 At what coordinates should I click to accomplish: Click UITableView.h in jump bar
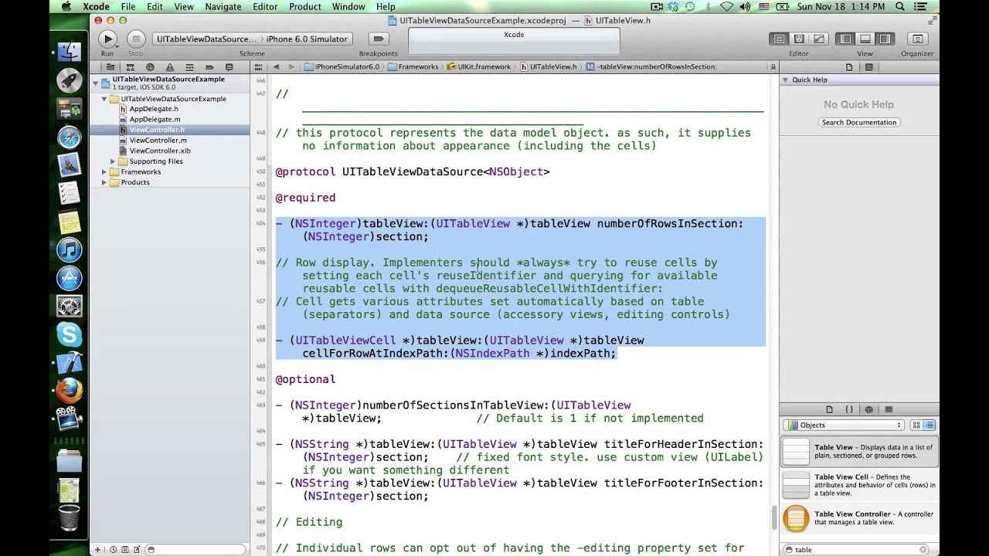[548, 67]
